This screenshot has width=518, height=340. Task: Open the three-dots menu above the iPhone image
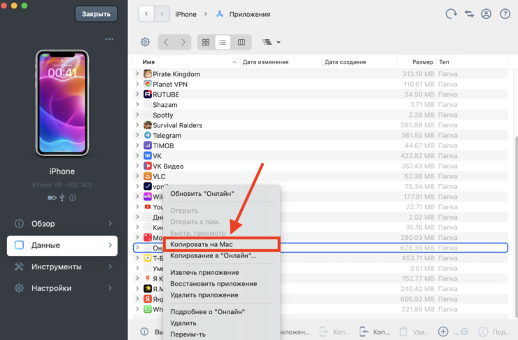(x=109, y=39)
